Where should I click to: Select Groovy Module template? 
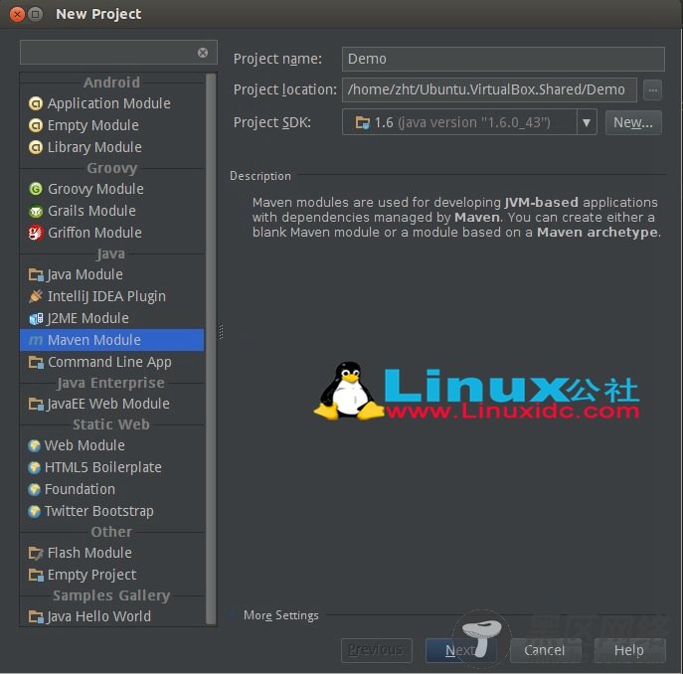coord(111,189)
